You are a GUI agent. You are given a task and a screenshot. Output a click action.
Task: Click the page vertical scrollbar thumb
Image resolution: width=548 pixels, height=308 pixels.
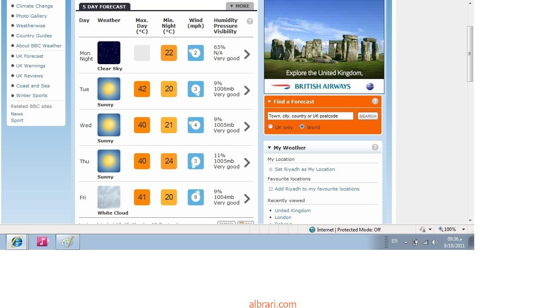470,54
